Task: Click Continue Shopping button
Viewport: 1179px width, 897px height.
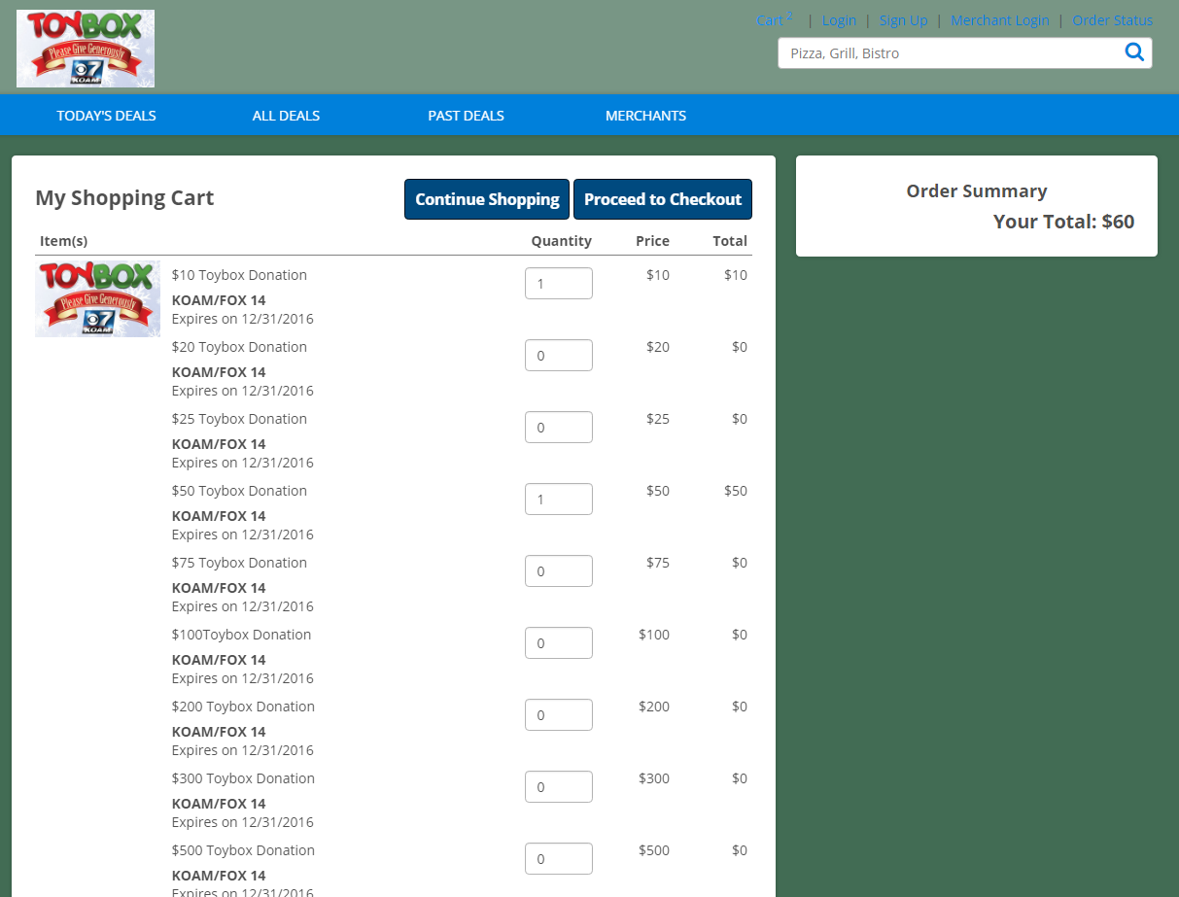Action: coord(487,199)
